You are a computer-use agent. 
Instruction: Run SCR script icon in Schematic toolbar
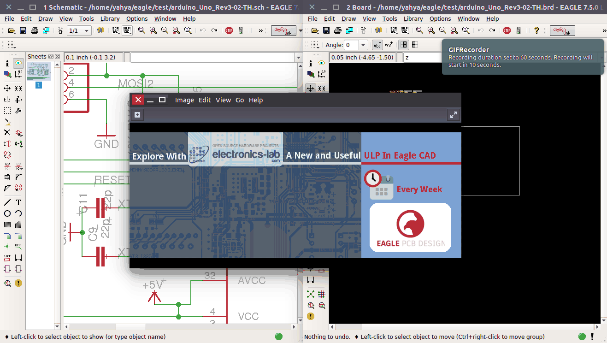[x=116, y=30]
